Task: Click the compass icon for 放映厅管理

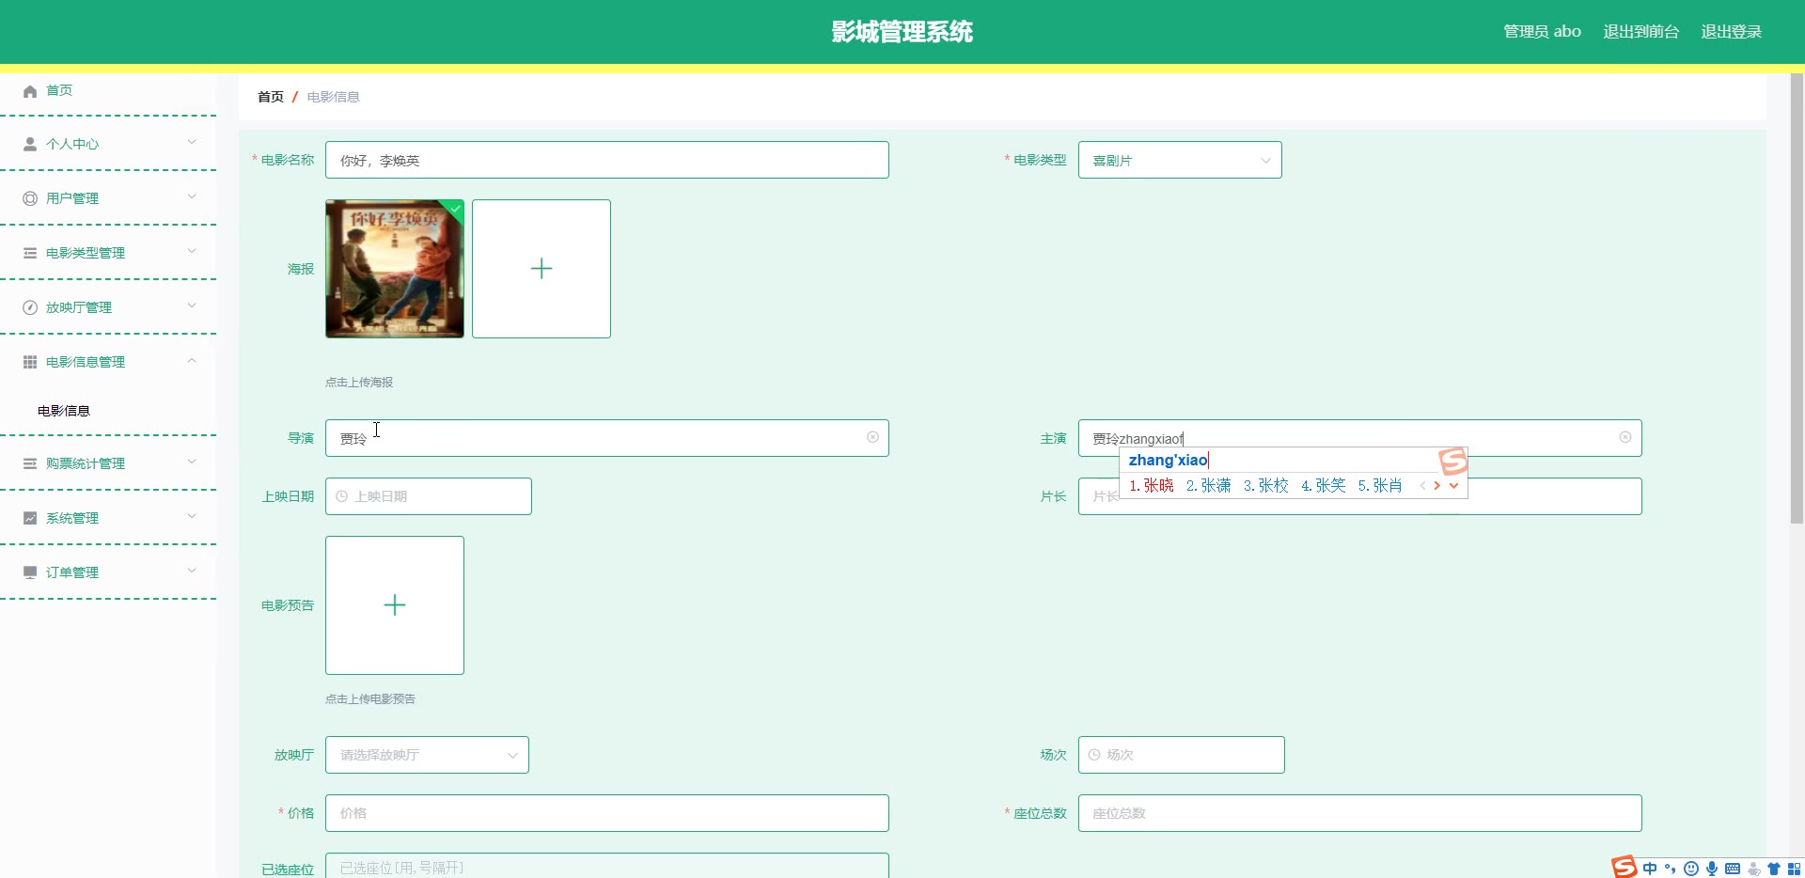Action: (30, 307)
